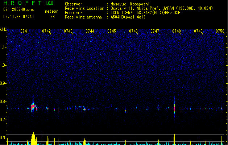Screen dimensions: 228x145
Task: Click the 0.9 frequency axis label
Action: point(3,83)
